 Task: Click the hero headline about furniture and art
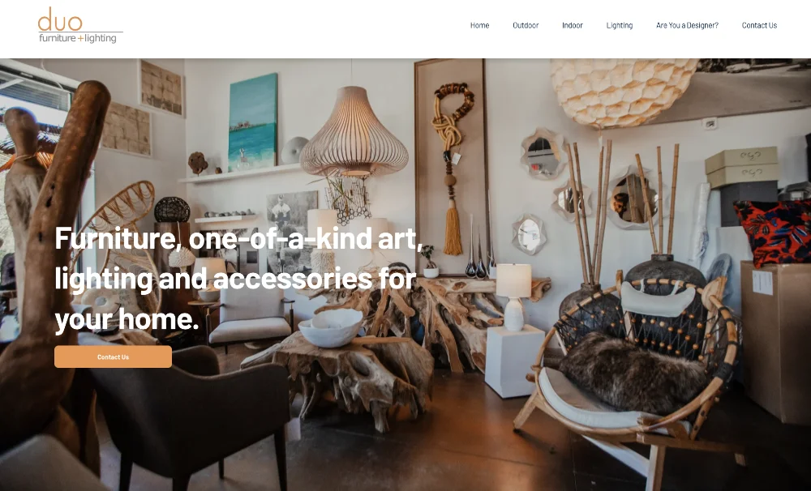pyautogui.click(x=238, y=278)
